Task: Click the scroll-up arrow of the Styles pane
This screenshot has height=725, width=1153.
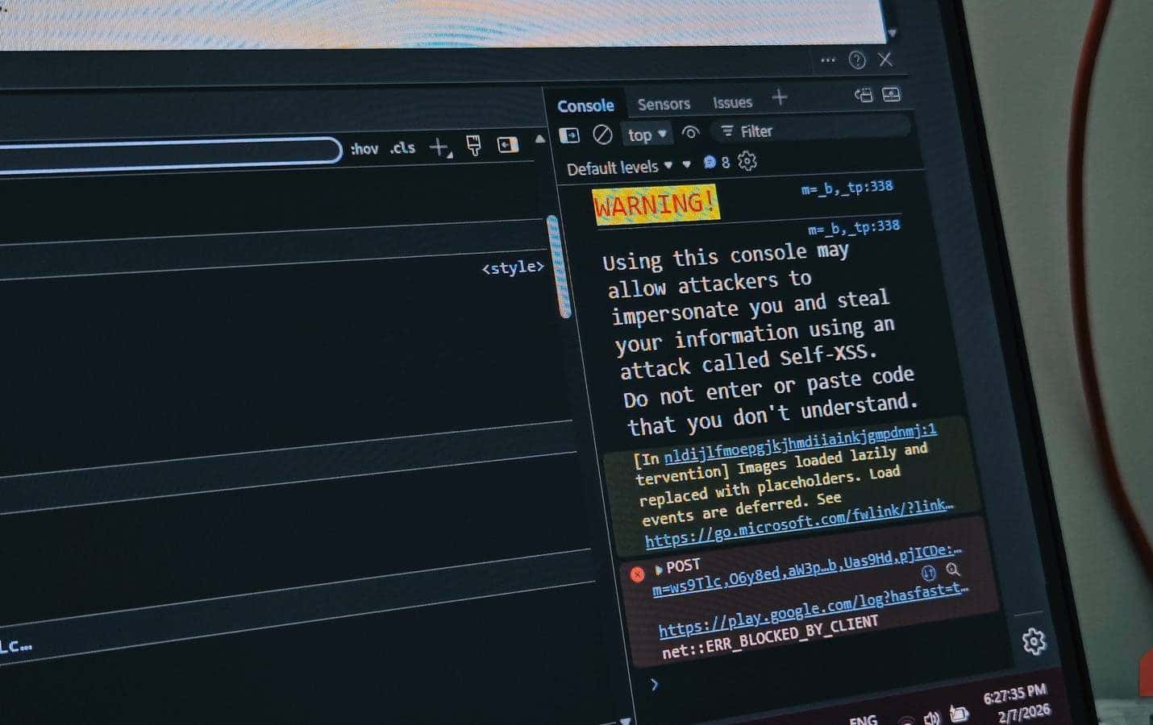Action: [539, 139]
